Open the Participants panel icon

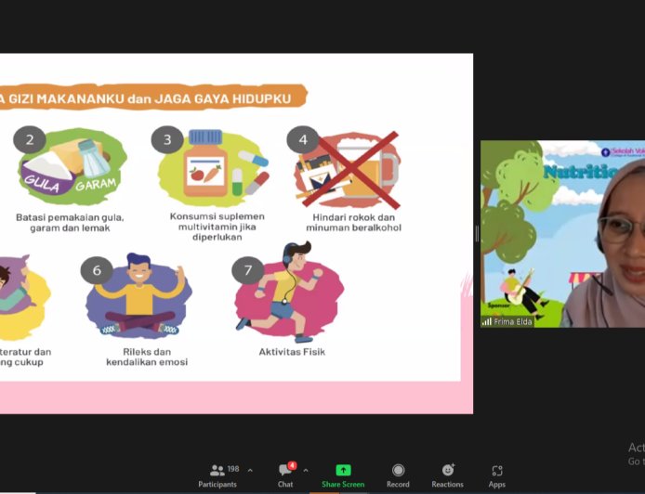coord(217,470)
